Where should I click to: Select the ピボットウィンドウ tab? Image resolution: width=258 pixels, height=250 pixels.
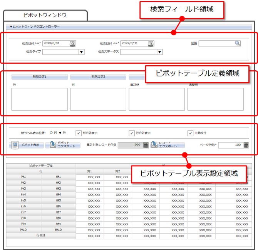(45, 15)
